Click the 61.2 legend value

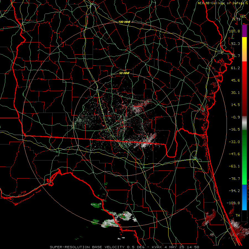[x=235, y=68]
